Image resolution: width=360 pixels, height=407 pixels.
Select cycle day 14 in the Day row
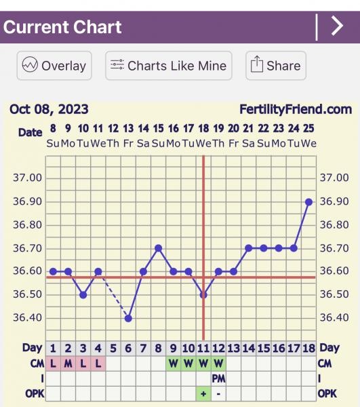(248, 349)
